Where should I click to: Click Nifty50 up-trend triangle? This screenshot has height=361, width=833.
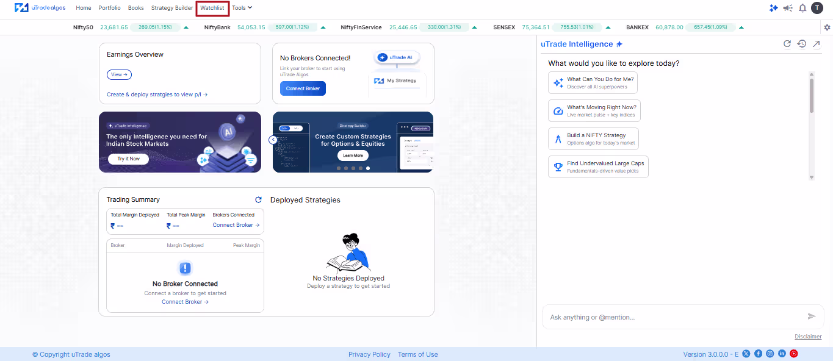point(186,27)
